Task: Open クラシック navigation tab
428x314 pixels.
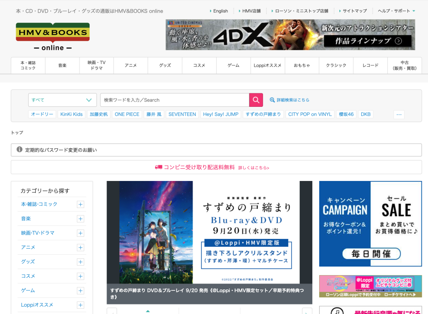Action: pyautogui.click(x=336, y=65)
